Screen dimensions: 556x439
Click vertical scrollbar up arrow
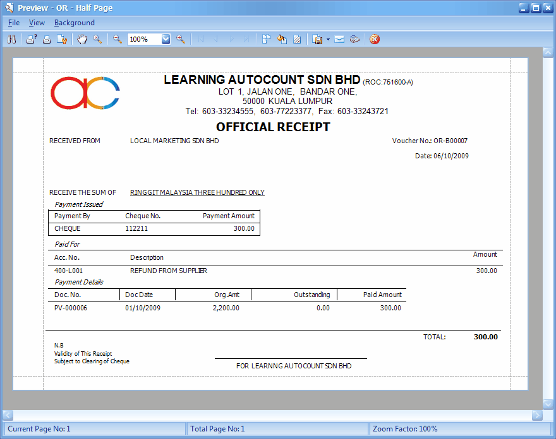coord(548,53)
